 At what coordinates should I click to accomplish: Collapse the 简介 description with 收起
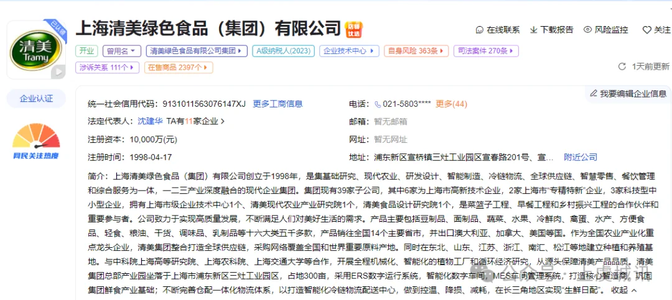tap(624, 290)
